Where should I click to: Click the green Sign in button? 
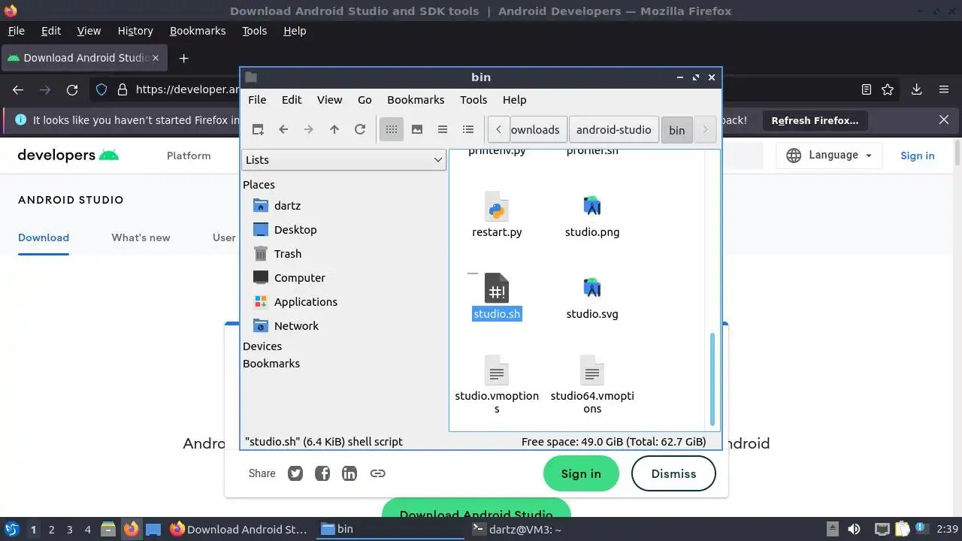(581, 473)
